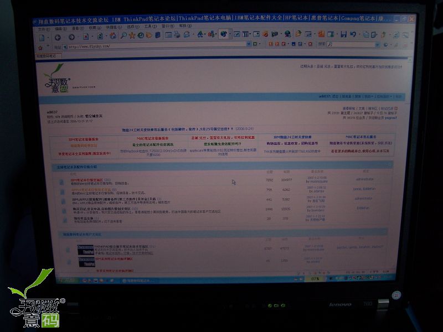Image resolution: width=443 pixels, height=332 pixels.
Task: Click the Home icon in the toolbar
Action: point(113,36)
